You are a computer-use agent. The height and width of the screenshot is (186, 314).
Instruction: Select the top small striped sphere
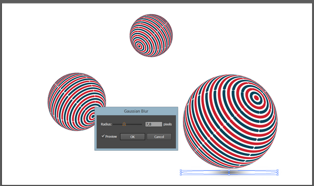(x=151, y=36)
